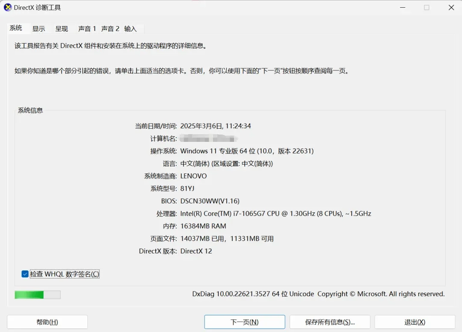
Task: Click the DirectX 版本 label
Action: [x=158, y=251]
